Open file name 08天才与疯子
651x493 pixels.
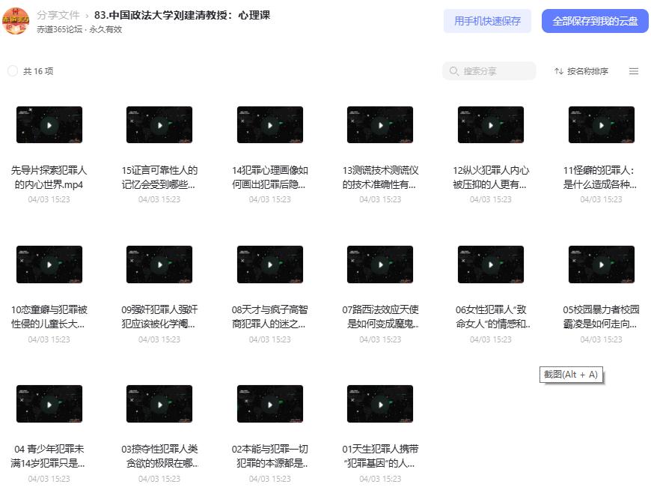point(270,317)
